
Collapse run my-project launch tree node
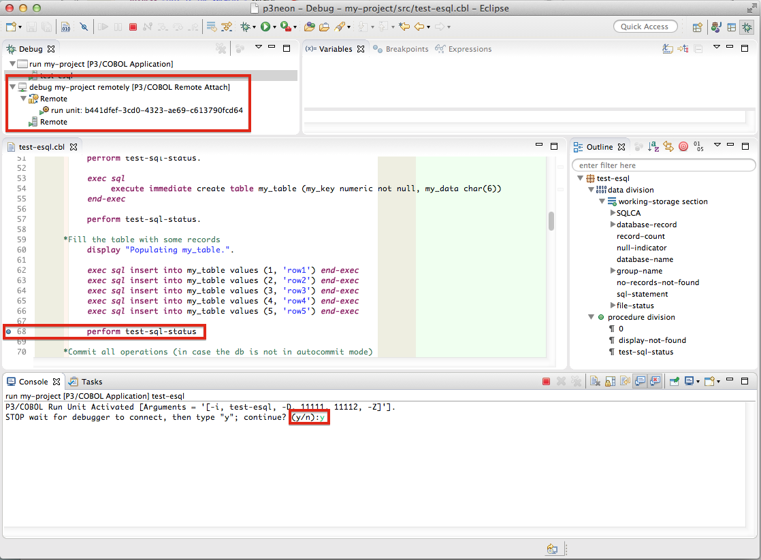point(13,63)
